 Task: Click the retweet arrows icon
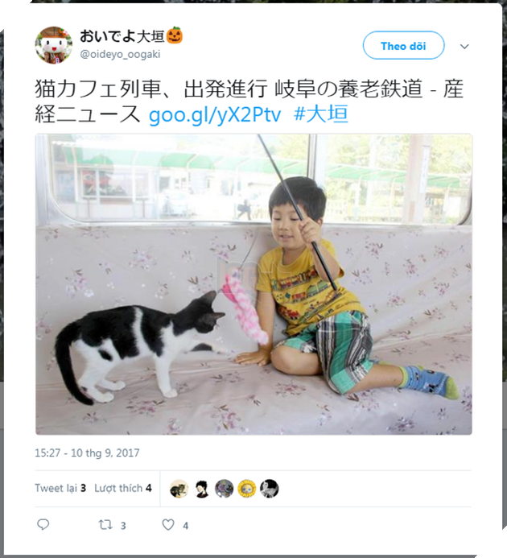pyautogui.click(x=105, y=525)
